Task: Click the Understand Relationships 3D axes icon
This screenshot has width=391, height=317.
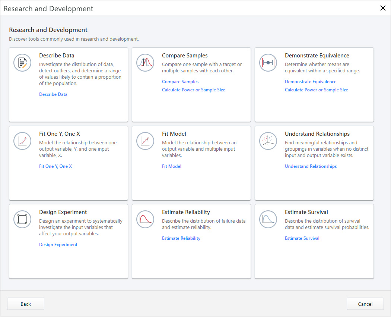Action: 268,141
